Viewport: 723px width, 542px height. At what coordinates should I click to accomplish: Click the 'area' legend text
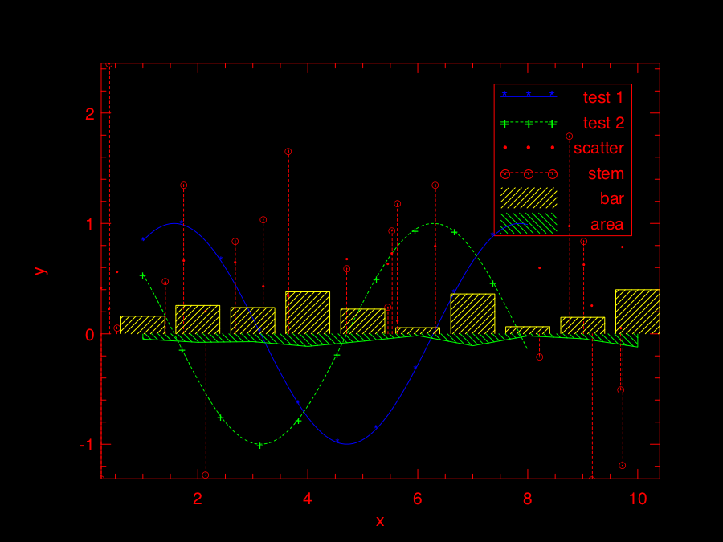607,224
